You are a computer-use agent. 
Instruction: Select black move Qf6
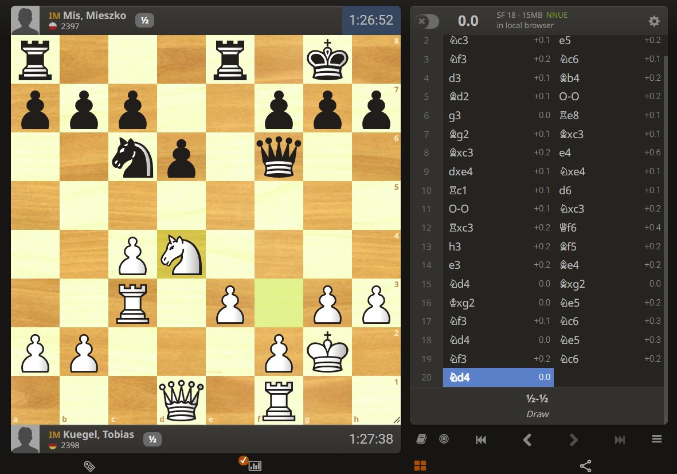click(609, 228)
